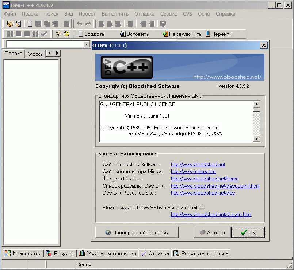This screenshot has height=270, width=294.
Task: Open the Поиск menu
Action: (51, 14)
